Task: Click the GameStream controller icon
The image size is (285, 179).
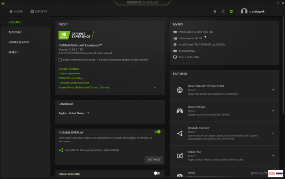Action: click(180, 111)
